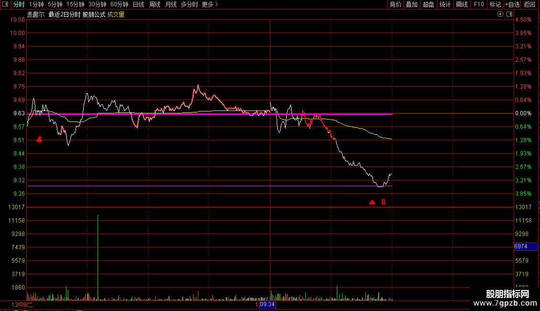Screen dimensions: 540x311
Task: Click the 9.26 price axis label
Action: 19,194
